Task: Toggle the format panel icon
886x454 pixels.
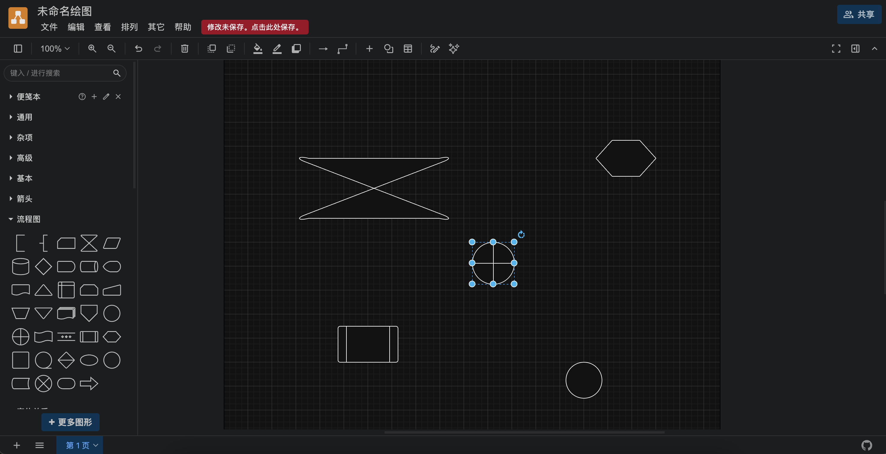Action: (x=855, y=49)
